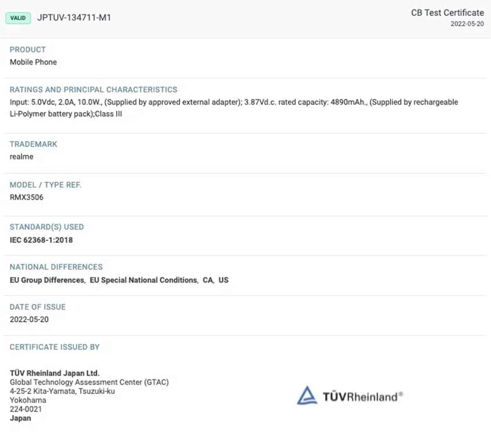Image resolution: width=491 pixels, height=445 pixels.
Task: Select the Japan country line
Action: 20,418
